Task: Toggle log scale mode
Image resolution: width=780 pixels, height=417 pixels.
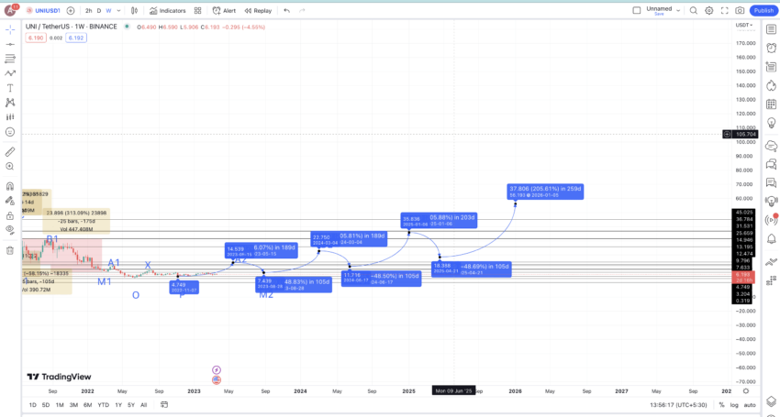Action: [734, 405]
